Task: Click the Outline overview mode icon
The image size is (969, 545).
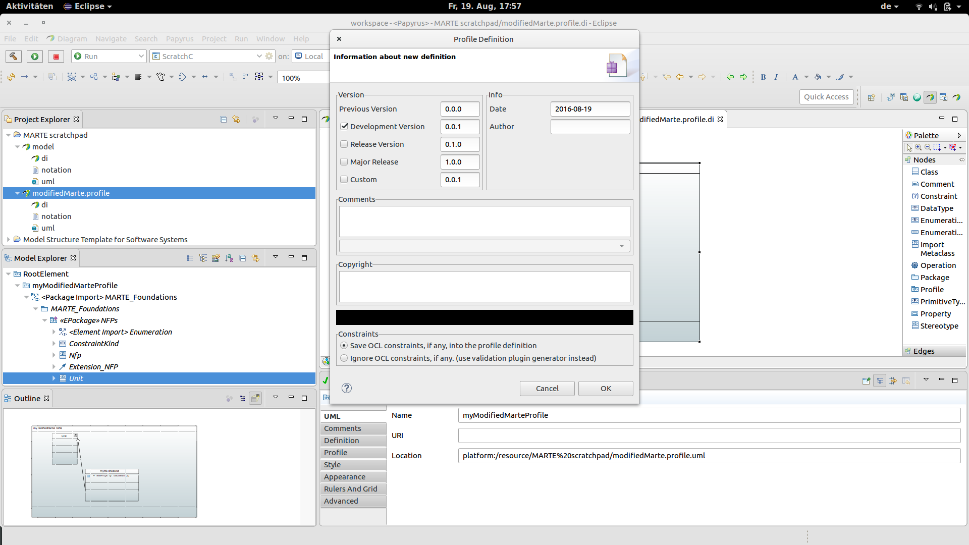Action: pyautogui.click(x=256, y=399)
